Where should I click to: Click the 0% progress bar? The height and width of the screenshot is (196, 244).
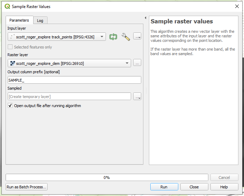pyautogui.click(x=107, y=178)
